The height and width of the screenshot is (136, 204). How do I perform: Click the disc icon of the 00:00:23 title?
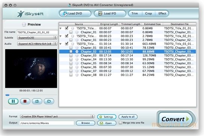[x=73, y=36]
